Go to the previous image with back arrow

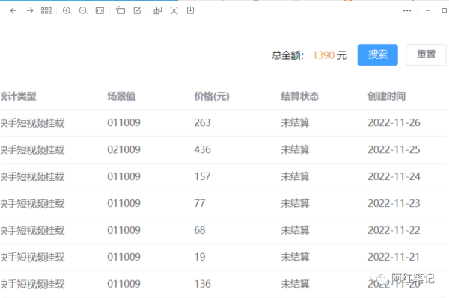pos(13,11)
